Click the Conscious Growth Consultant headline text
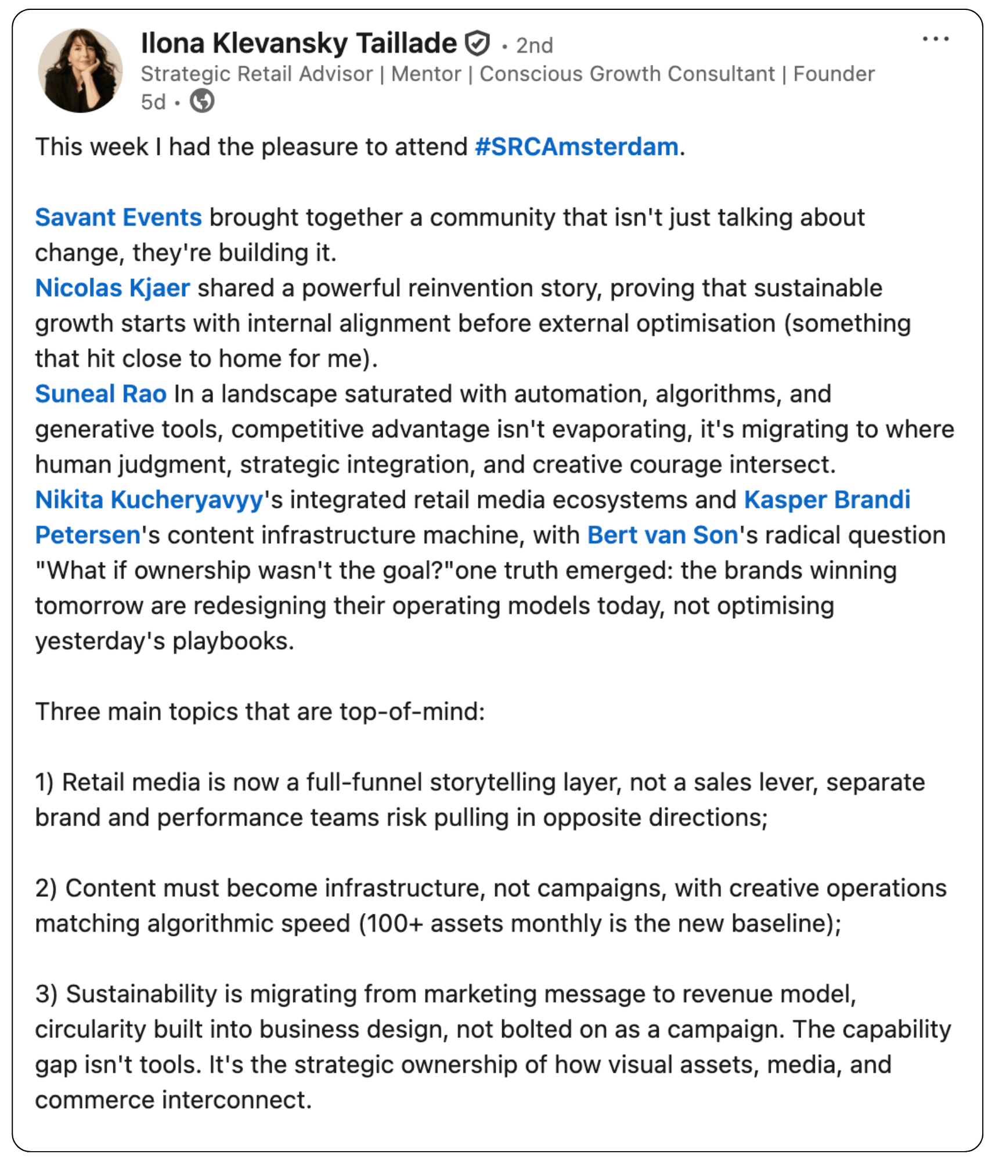Viewport: 995px width, 1161px height. 627,74
